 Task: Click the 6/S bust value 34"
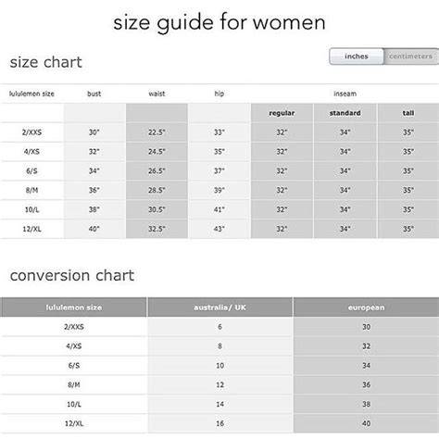point(94,171)
